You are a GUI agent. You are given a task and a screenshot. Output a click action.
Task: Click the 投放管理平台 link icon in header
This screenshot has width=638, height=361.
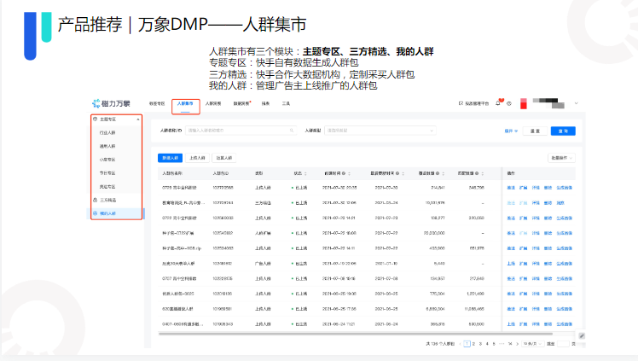[461, 103]
